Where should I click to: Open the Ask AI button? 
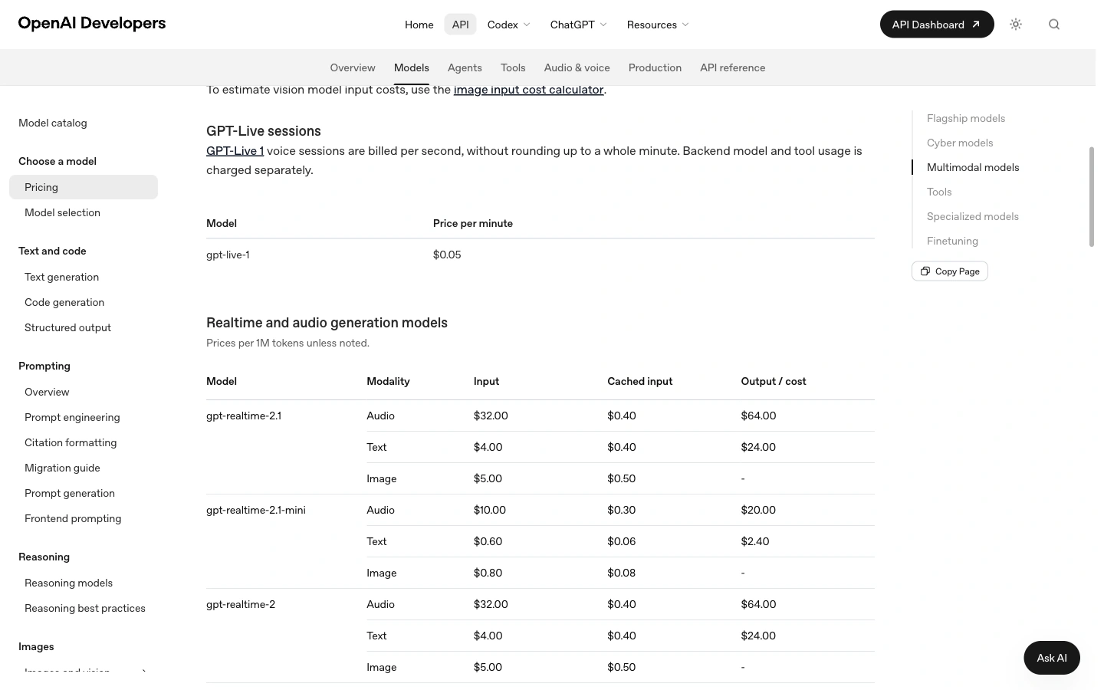(1052, 658)
